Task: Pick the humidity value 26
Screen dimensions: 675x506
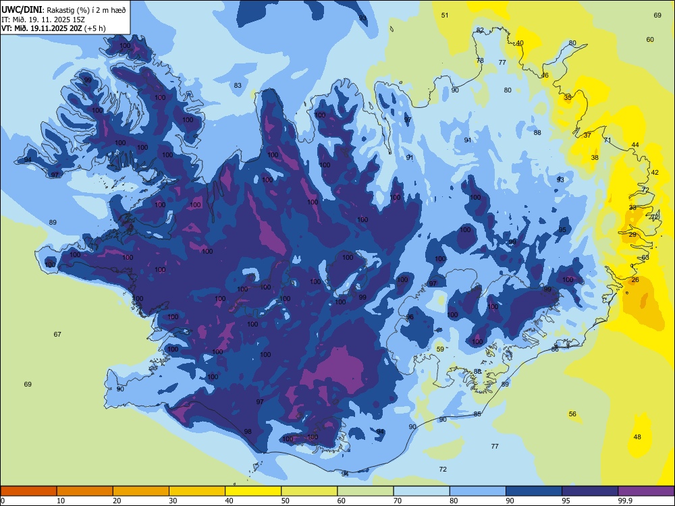Action: coord(635,280)
